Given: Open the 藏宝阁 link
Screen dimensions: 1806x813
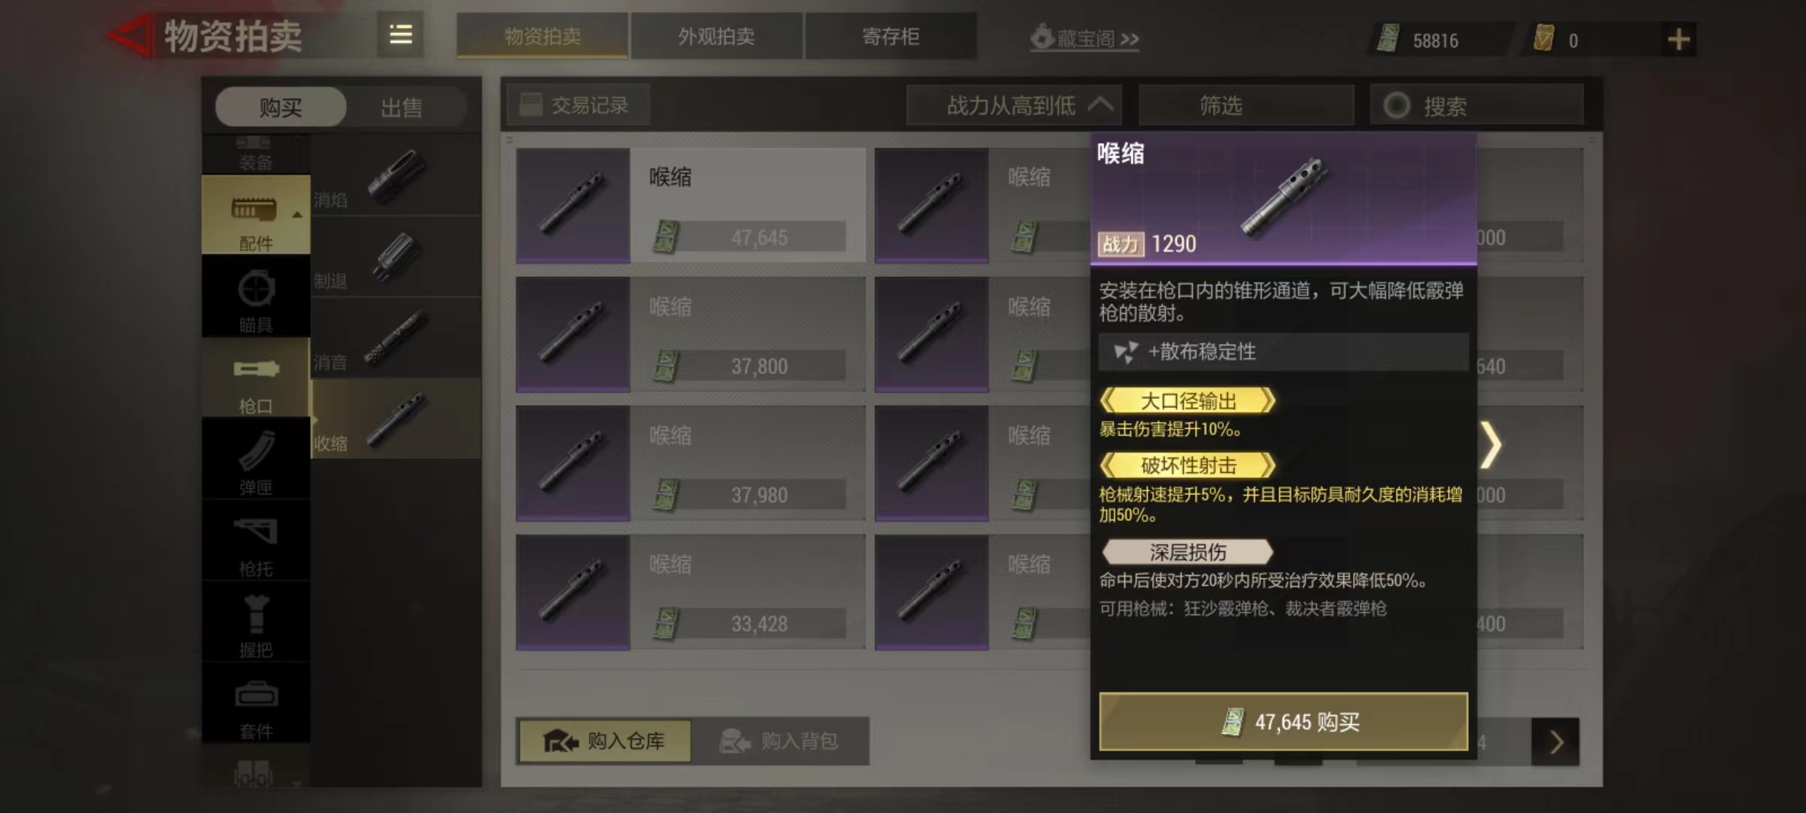Looking at the screenshot, I should pos(1084,38).
